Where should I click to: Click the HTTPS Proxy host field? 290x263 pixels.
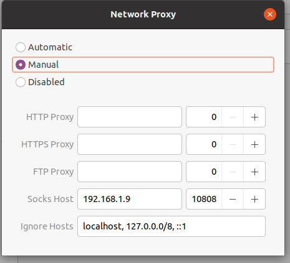point(130,144)
